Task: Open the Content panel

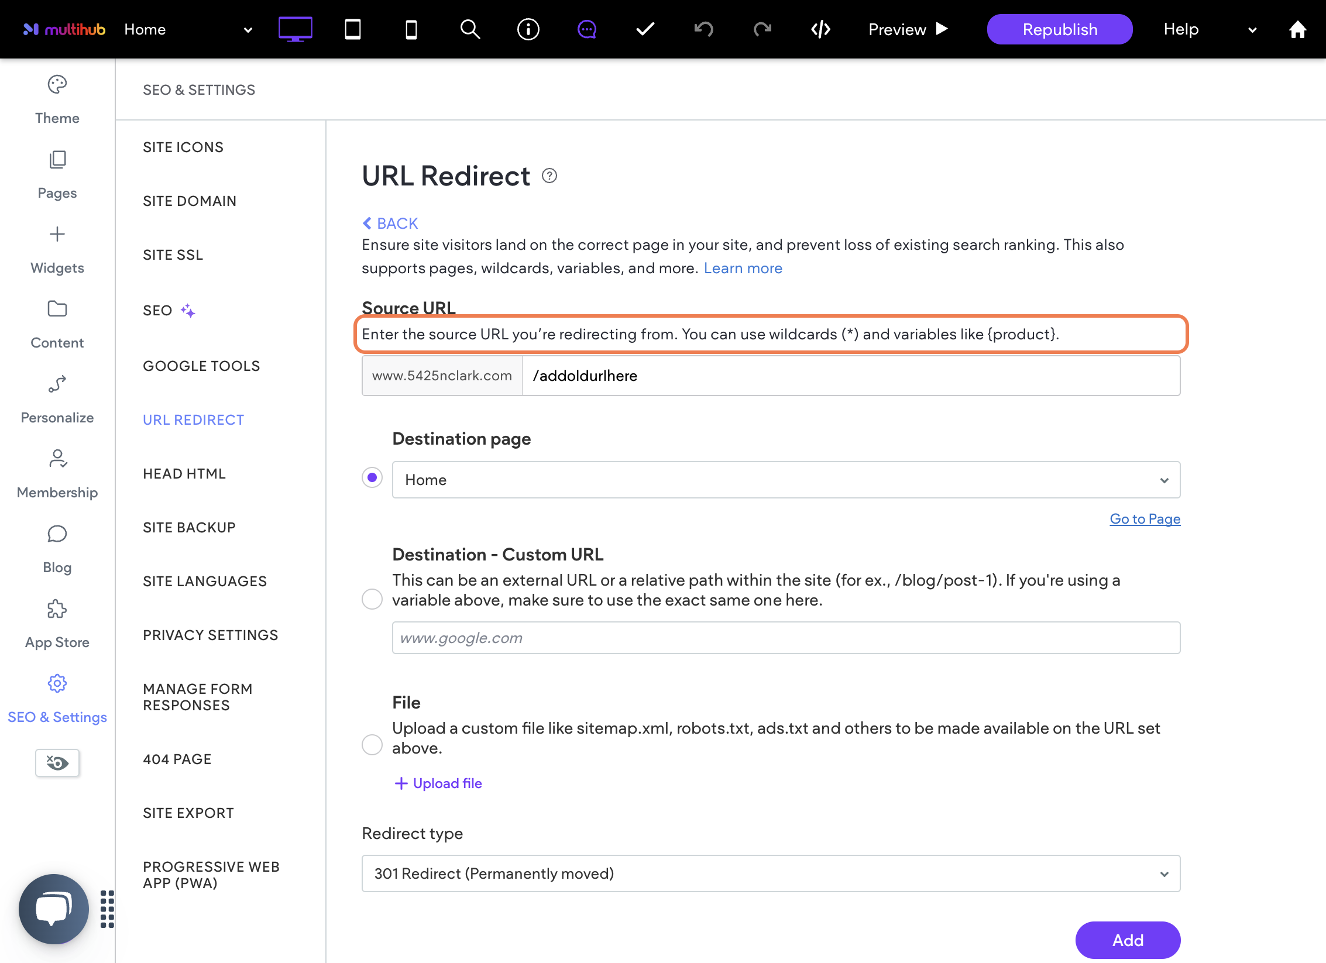Action: click(x=57, y=325)
